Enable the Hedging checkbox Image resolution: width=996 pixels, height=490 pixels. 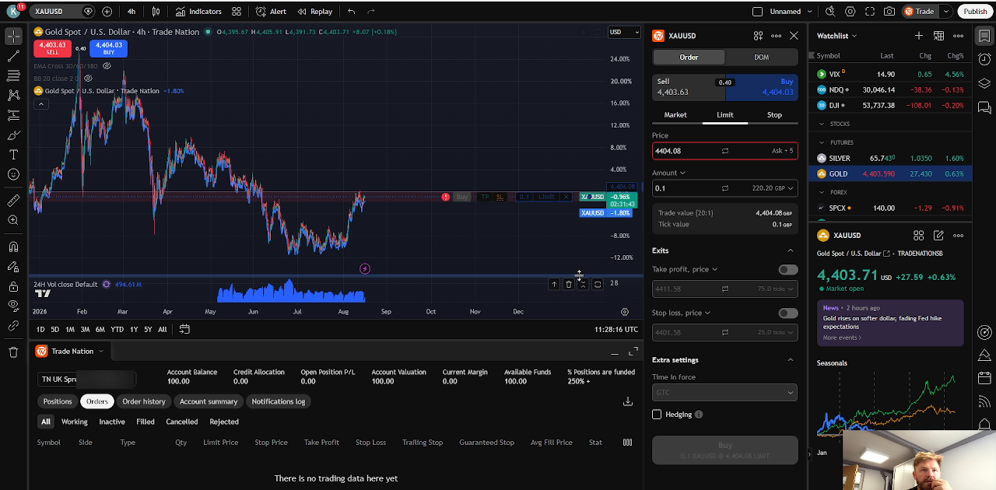657,415
